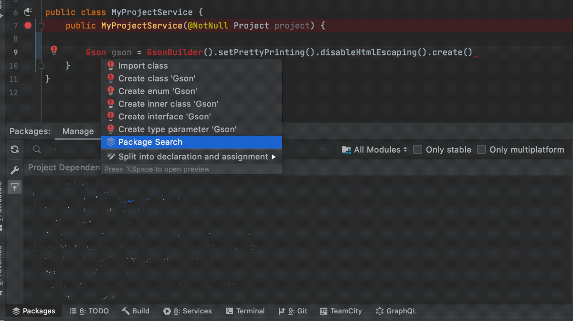Click the 'Press ⌥Space to open preview' hint
The height and width of the screenshot is (321, 573).
(x=157, y=169)
